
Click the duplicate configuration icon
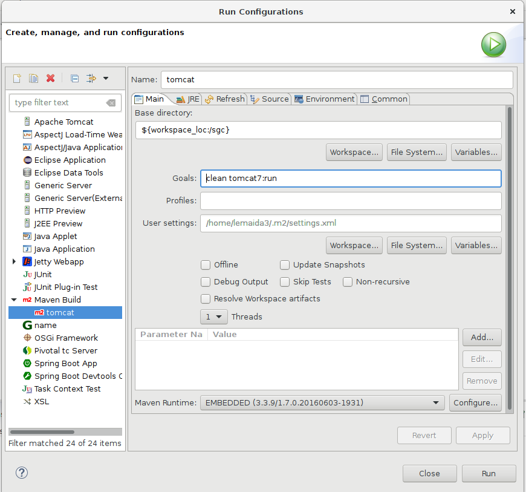click(x=34, y=78)
